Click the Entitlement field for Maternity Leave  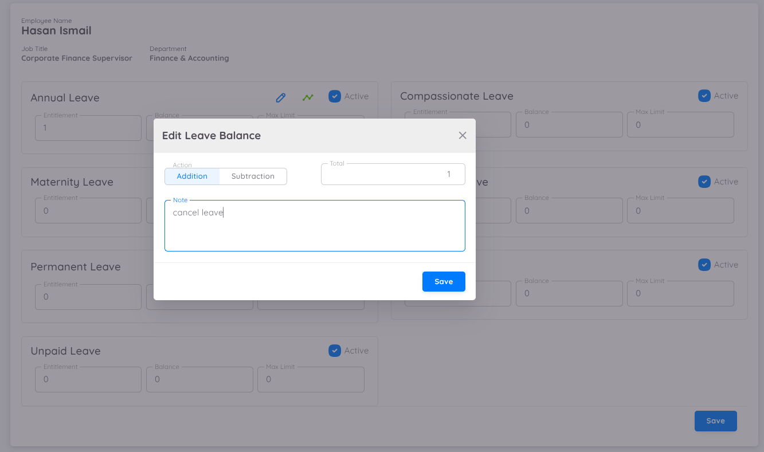(88, 210)
